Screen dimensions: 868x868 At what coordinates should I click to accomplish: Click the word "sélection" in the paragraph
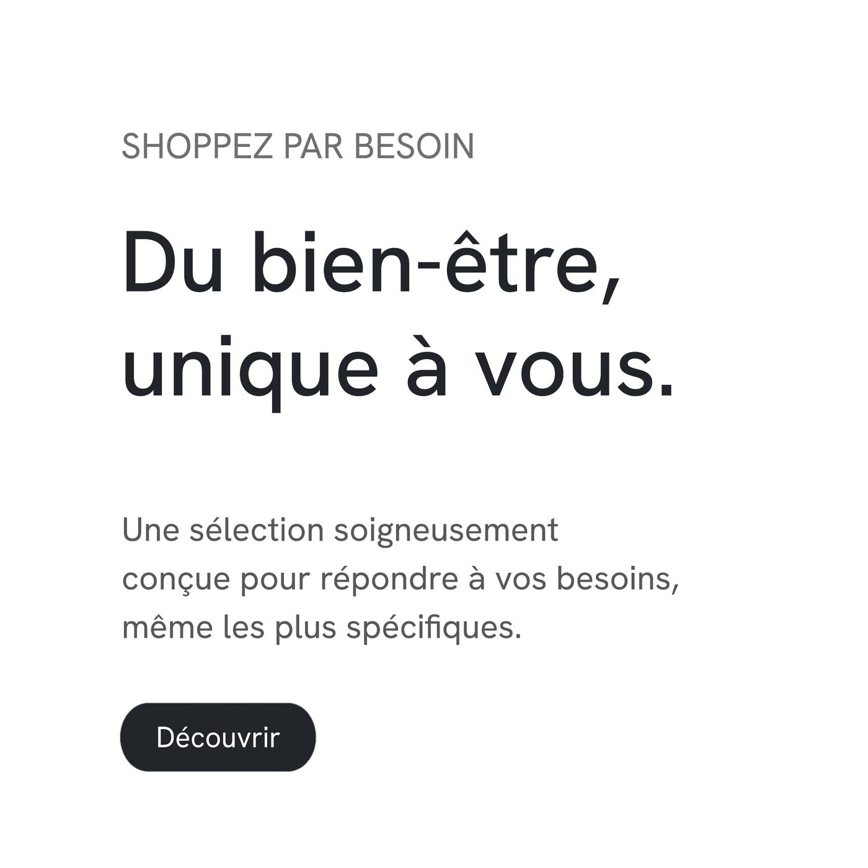coord(257,531)
